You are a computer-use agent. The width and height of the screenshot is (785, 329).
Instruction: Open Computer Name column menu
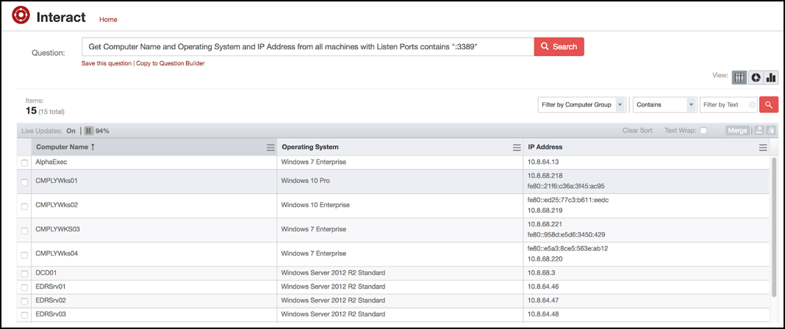270,148
